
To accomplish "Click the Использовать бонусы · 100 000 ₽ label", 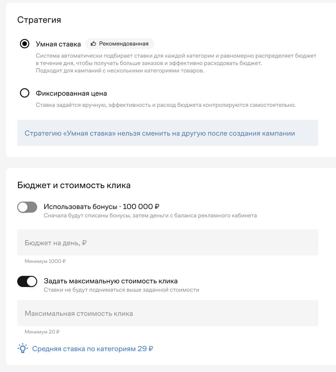I will pyautogui.click(x=101, y=207).
